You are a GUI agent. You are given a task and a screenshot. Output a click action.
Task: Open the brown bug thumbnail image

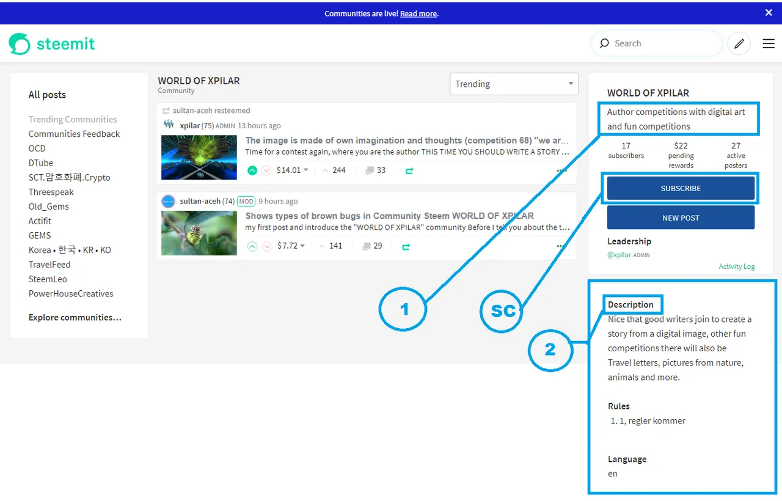[199, 233]
